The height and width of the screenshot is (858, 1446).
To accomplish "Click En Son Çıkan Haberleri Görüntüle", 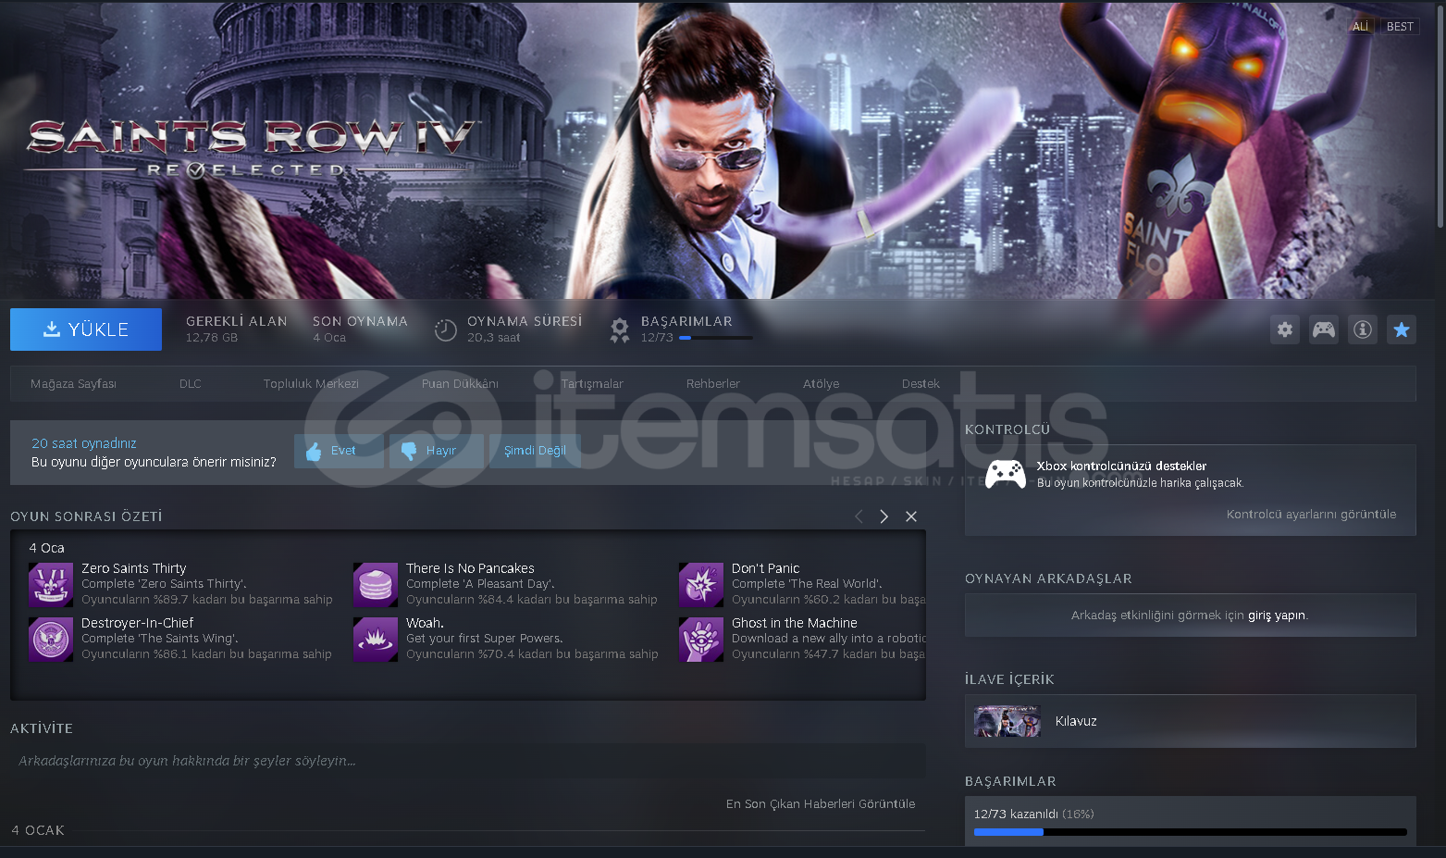I will pyautogui.click(x=821, y=803).
